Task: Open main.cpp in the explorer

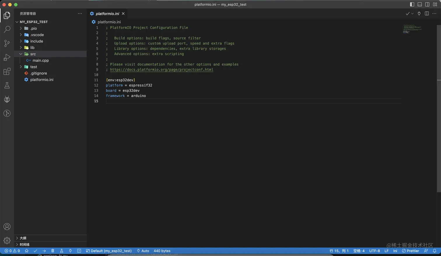Action: point(41,60)
